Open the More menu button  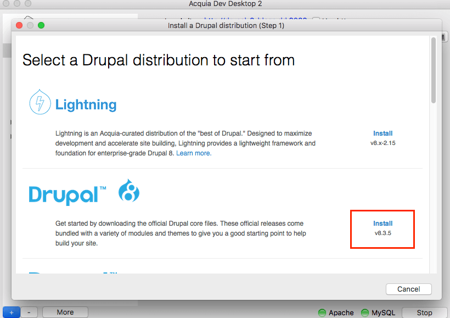[x=65, y=313]
